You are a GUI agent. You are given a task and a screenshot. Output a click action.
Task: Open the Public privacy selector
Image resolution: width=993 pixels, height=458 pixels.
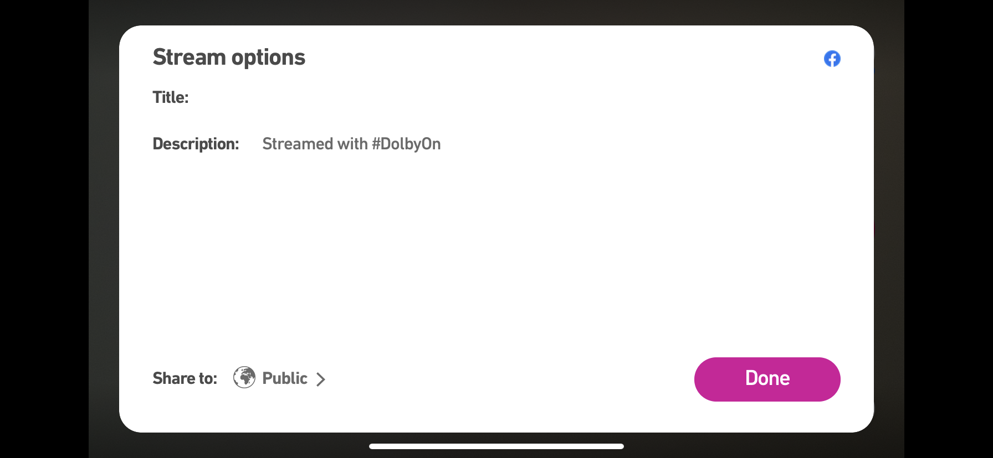pos(285,378)
